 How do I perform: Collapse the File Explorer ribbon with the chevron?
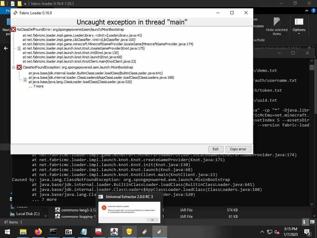307,11
